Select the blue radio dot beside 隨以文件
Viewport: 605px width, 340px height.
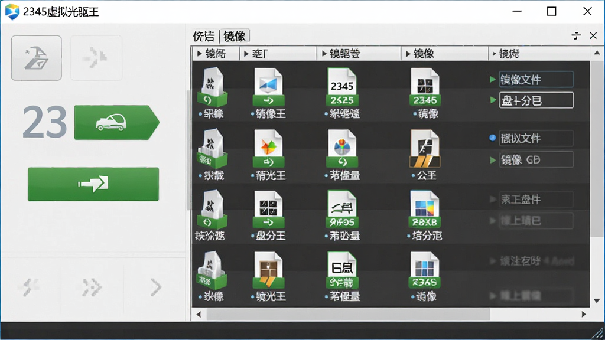(493, 138)
